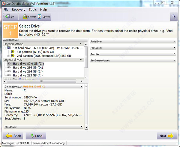
Task: Click the drive list horizontal scrollbar thumb
Action: [x=42, y=81]
